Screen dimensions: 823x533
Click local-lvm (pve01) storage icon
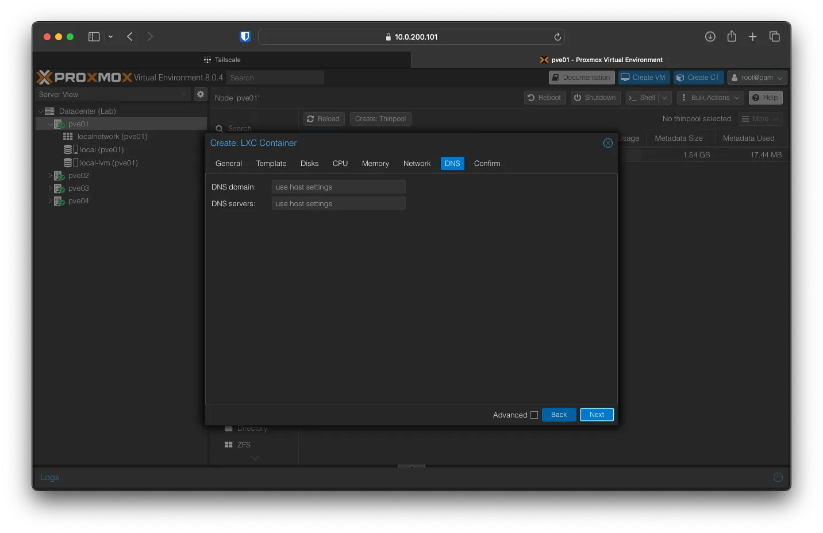click(71, 163)
